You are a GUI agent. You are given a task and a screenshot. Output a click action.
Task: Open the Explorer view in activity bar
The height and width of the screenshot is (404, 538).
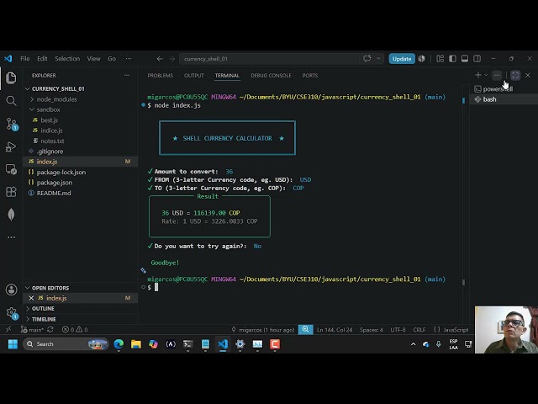pyautogui.click(x=11, y=78)
